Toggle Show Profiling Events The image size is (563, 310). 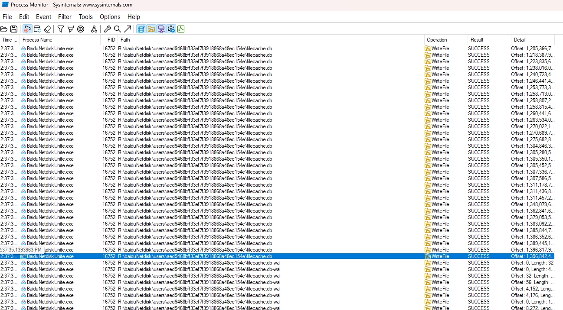181,29
